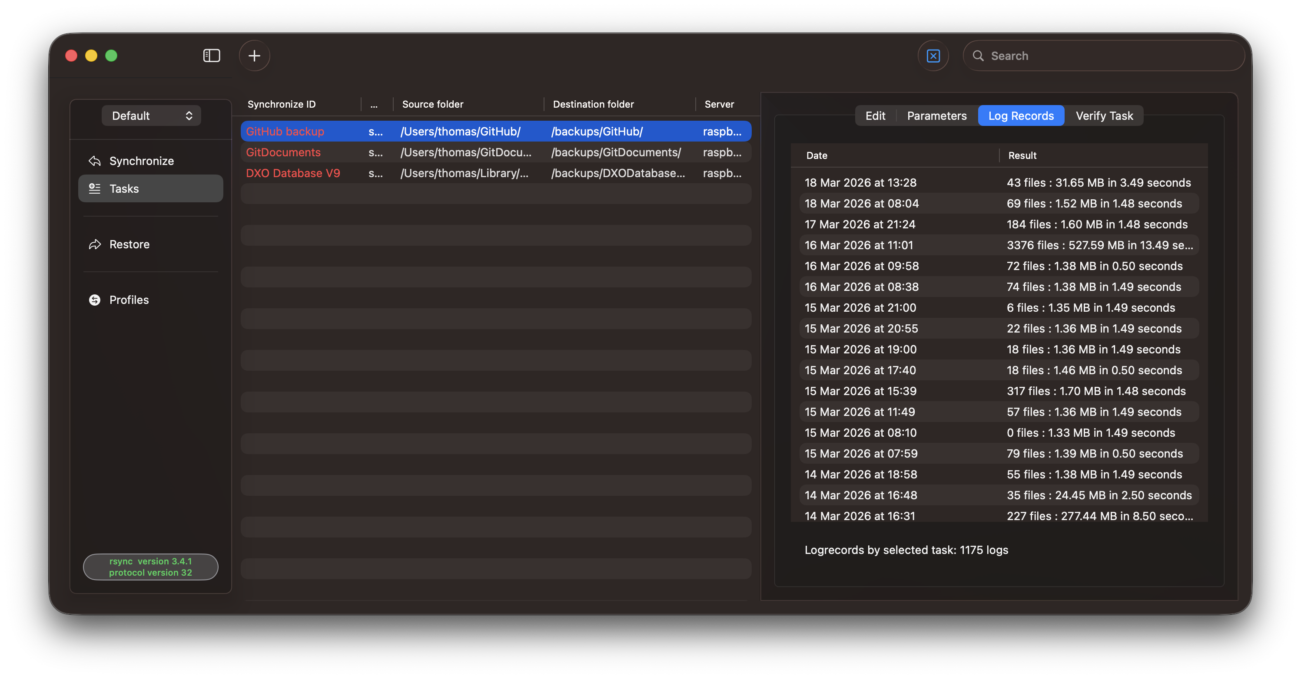Click the Synchronize arrow icon in sidebar
The height and width of the screenshot is (679, 1301).
click(x=94, y=161)
